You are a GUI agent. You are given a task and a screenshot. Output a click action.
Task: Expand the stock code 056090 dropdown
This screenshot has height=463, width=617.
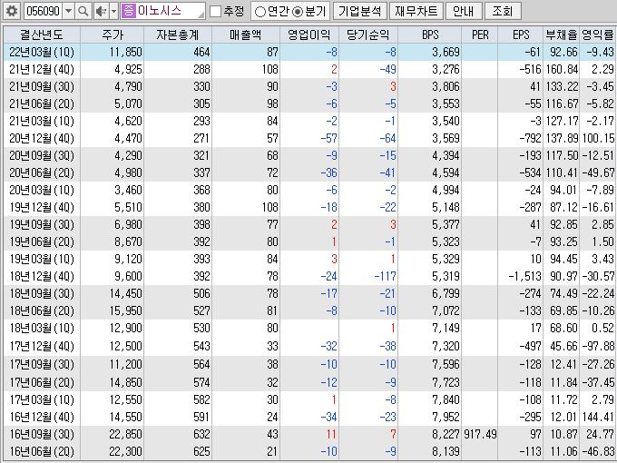(68, 11)
